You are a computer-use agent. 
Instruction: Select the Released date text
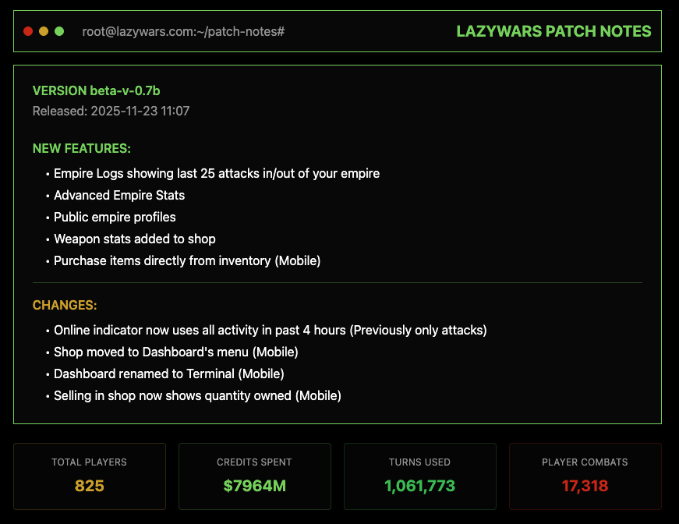point(108,111)
